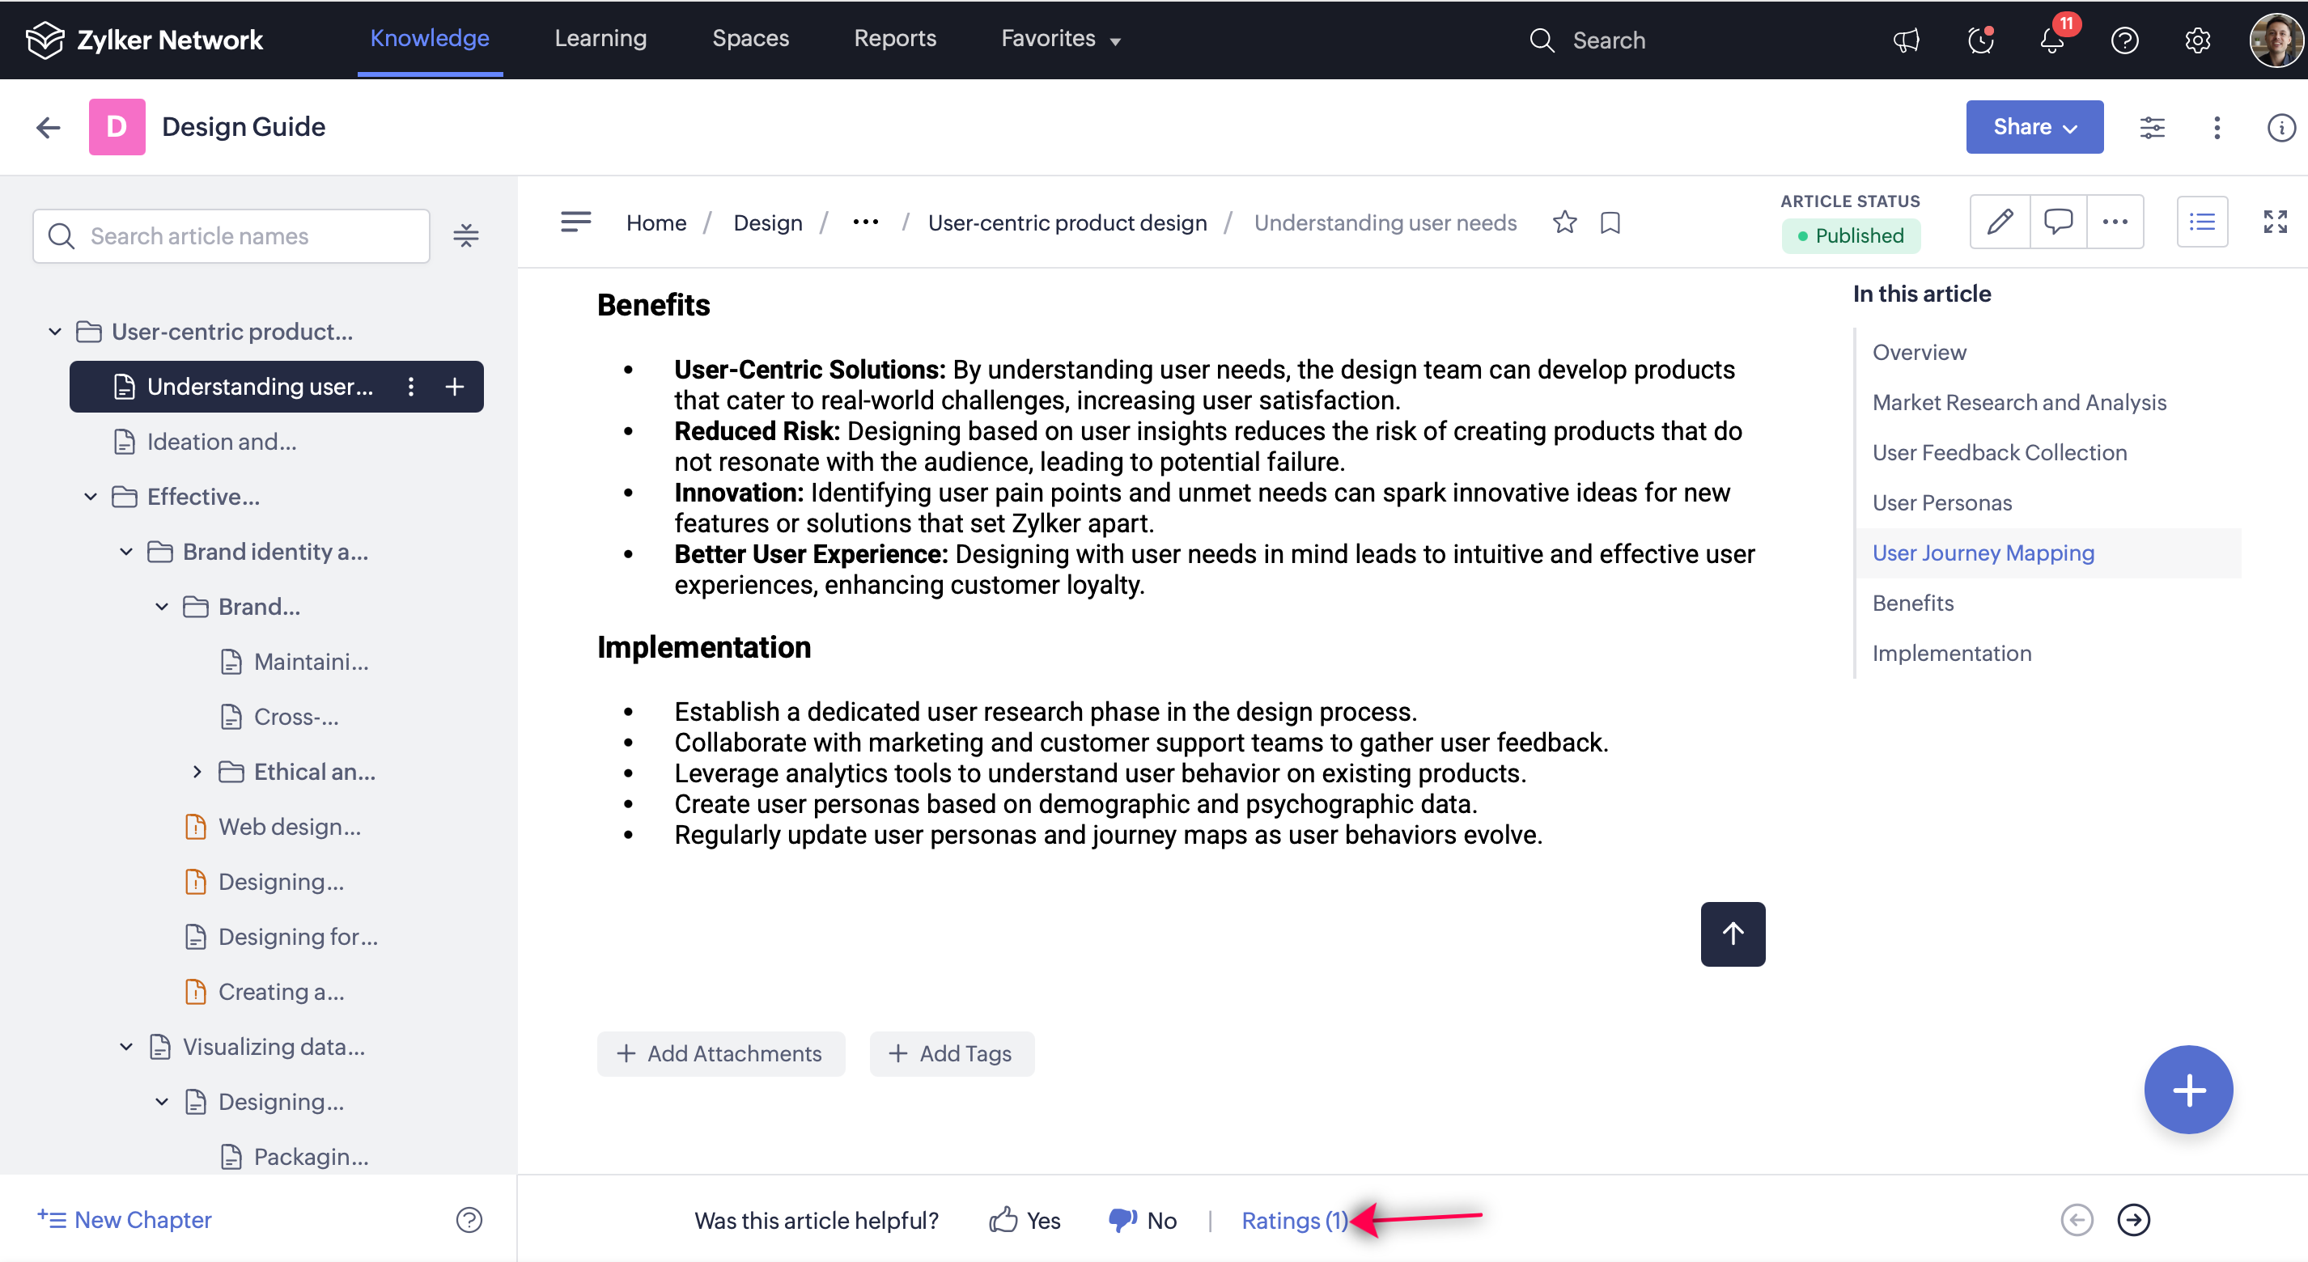Switch to the Learning tab
The image size is (2308, 1262).
pos(600,39)
